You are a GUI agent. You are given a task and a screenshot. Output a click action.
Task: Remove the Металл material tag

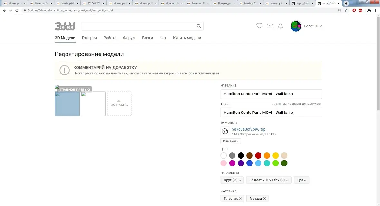(x=264, y=199)
